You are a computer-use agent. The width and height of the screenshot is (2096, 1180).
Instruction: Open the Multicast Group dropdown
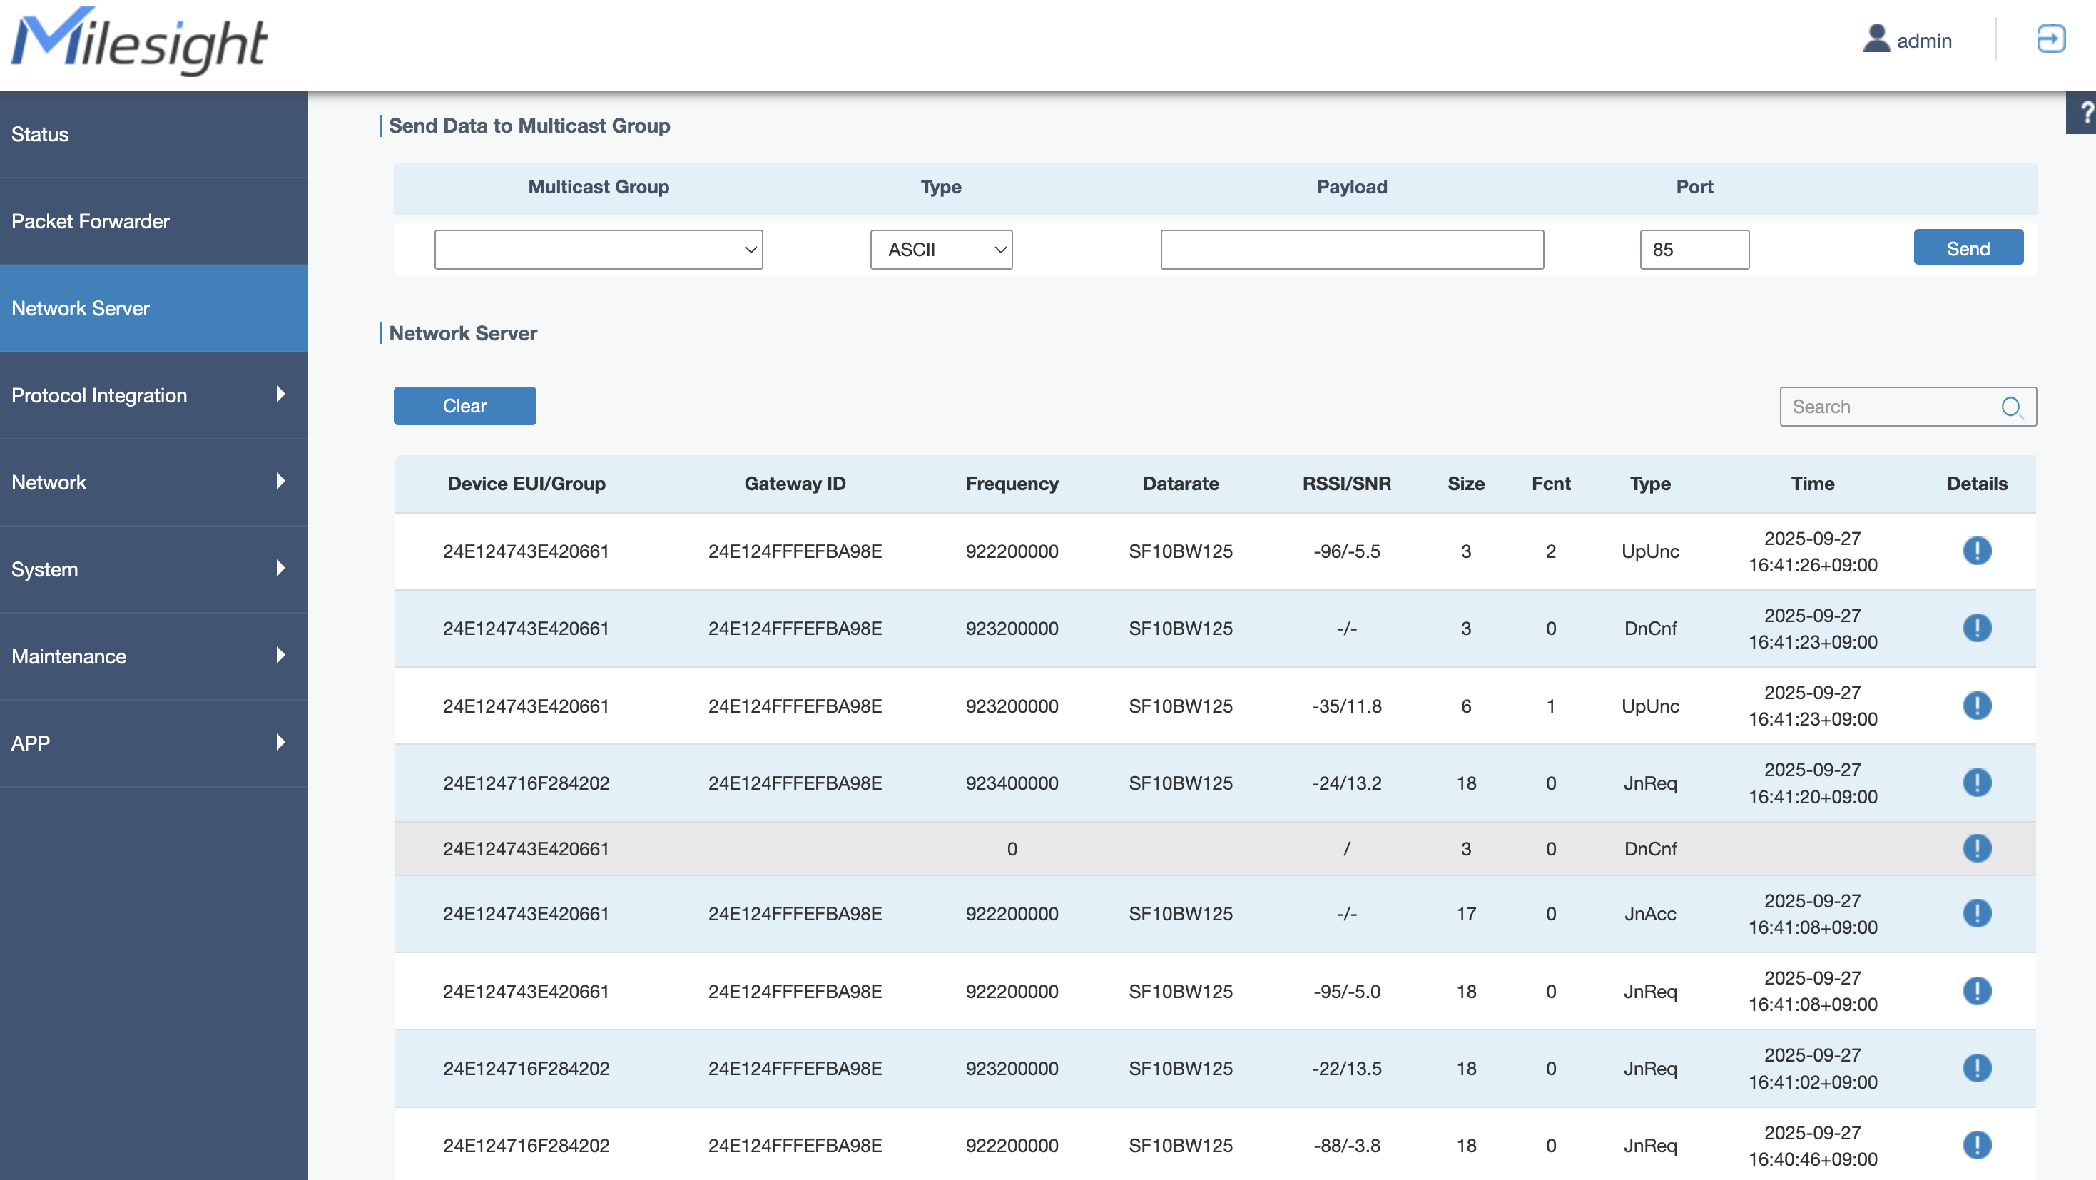point(598,250)
